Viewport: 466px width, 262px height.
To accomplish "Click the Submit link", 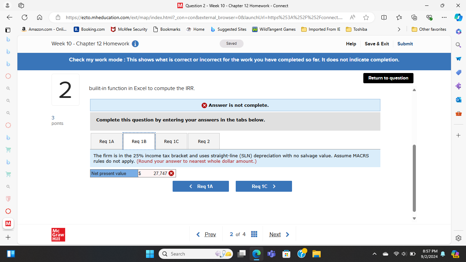I will [x=405, y=44].
